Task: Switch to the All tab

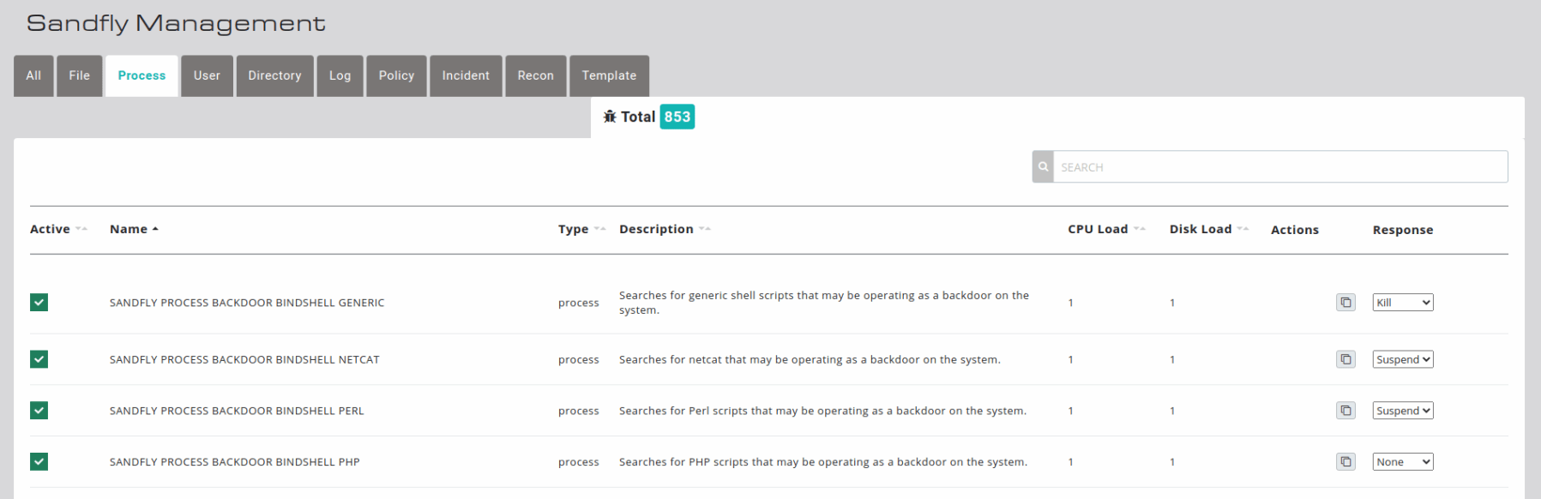Action: (x=33, y=75)
